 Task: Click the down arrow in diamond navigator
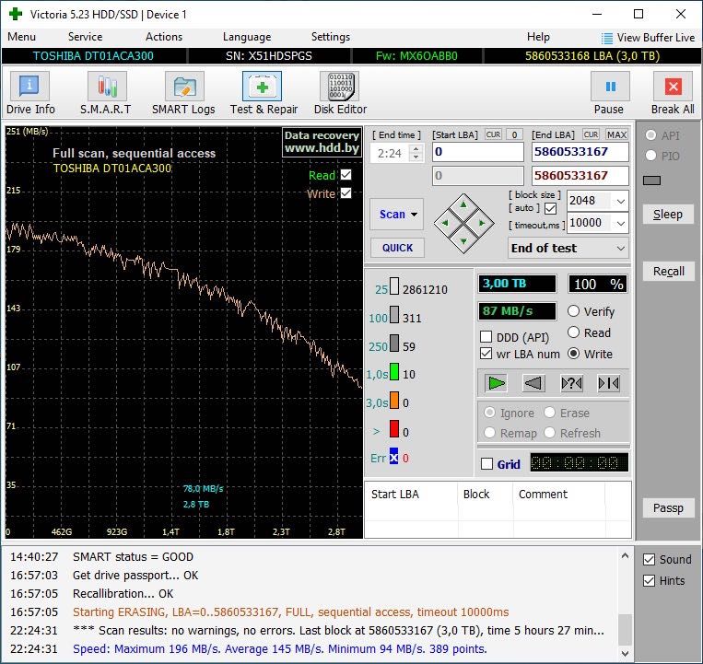[x=463, y=241]
